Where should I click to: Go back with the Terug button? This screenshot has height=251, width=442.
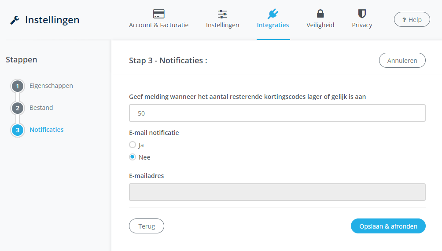pyautogui.click(x=147, y=226)
